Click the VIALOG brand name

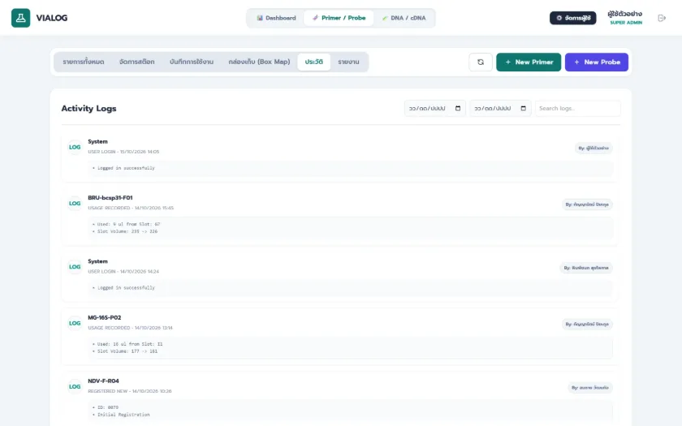coord(52,18)
